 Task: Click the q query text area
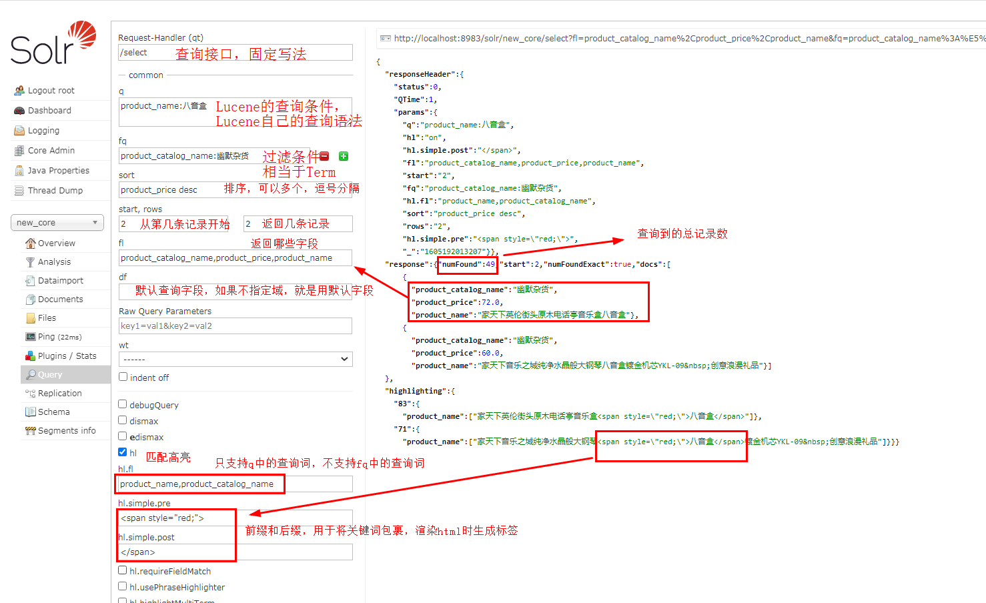pos(235,112)
